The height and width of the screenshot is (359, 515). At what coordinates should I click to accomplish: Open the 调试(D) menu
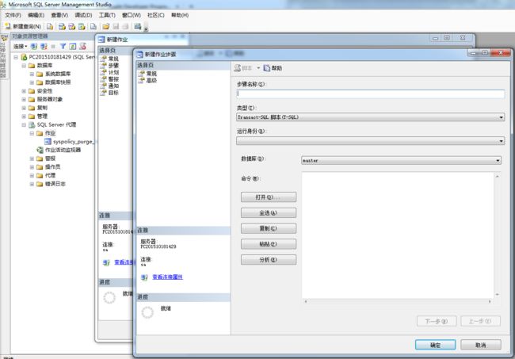[x=83, y=15]
